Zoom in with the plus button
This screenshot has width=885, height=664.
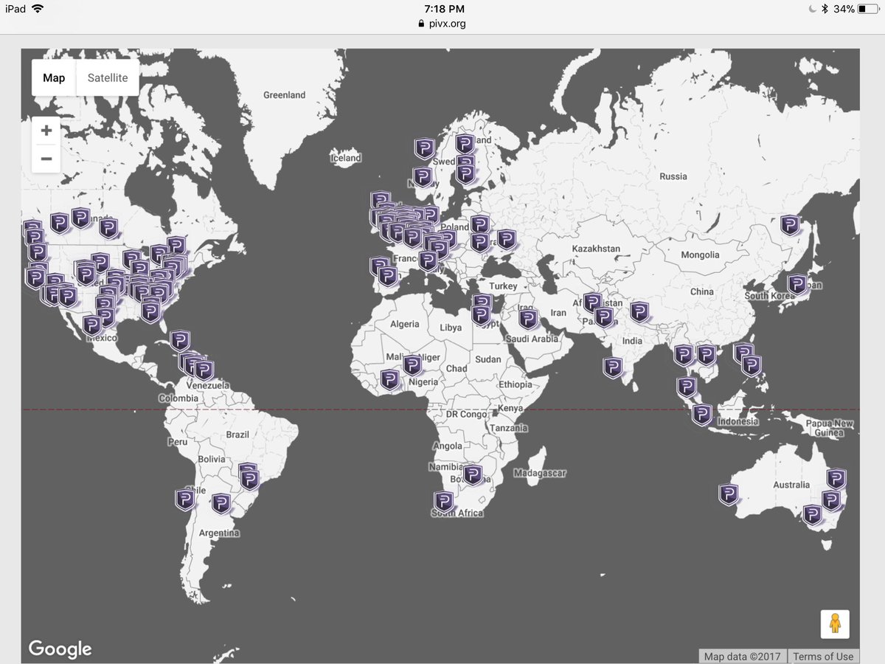pos(46,131)
